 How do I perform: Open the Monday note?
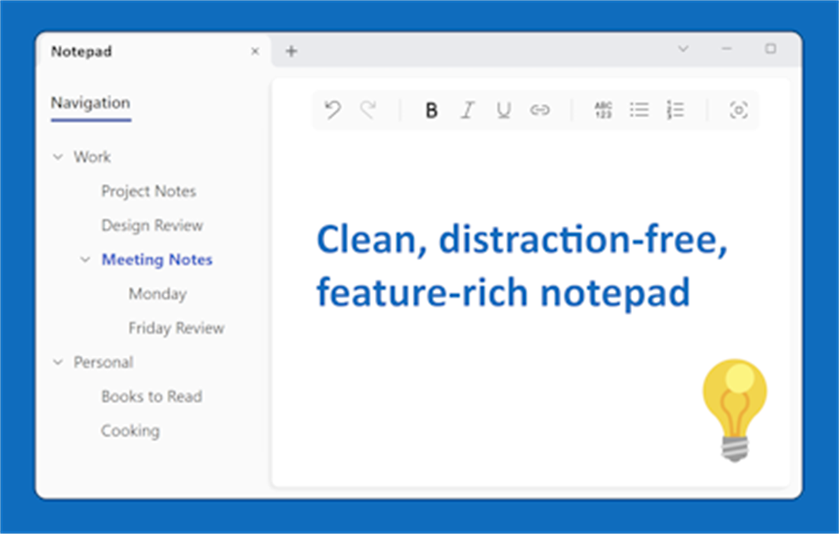[157, 294]
